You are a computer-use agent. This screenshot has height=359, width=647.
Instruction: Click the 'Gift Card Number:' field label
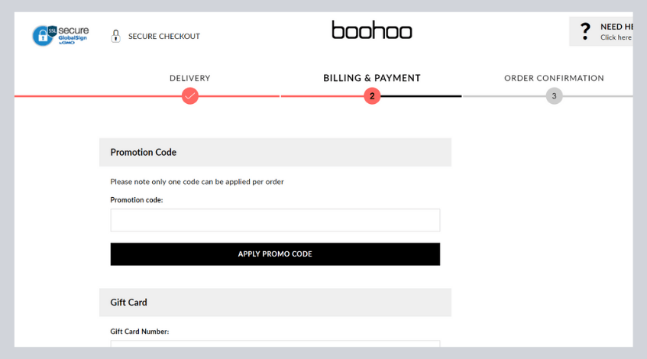coord(140,332)
